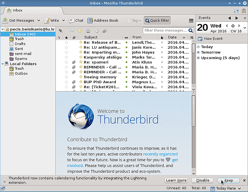
Task: Disable the Lightning extension
Action: 203,180
